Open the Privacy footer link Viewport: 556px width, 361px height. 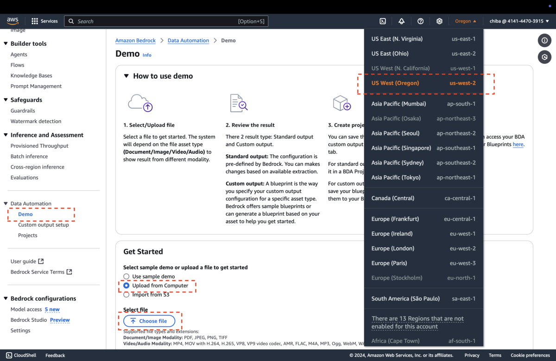[472, 355]
